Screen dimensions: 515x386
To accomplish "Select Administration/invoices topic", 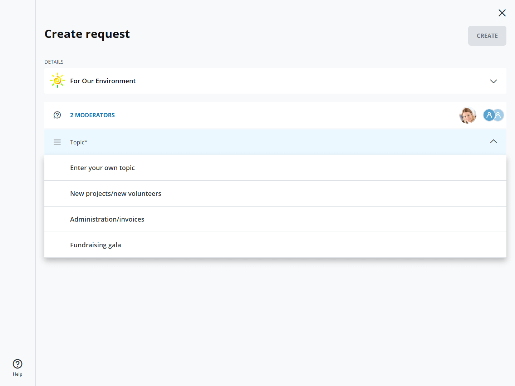I will coord(107,219).
